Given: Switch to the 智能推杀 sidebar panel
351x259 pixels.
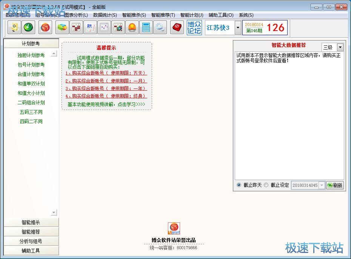Looking at the screenshot, I should coord(31,222).
